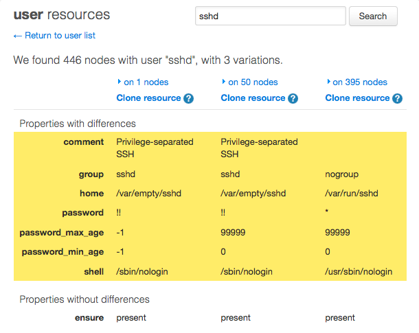Click the "Properties with differences" section heading
419x333 pixels.
coord(78,124)
